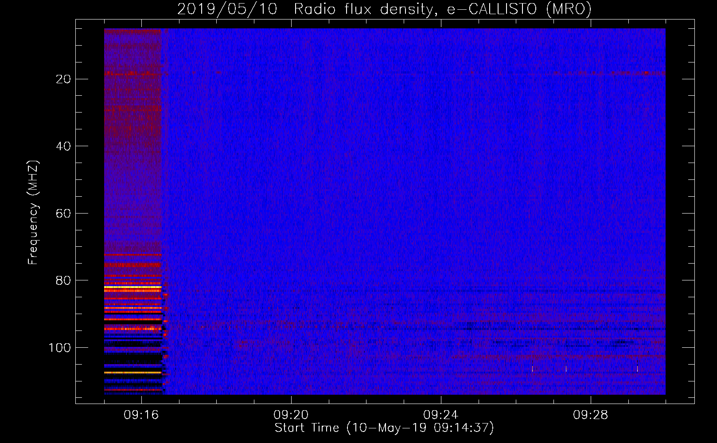Click the '80' frequency tick label

[64, 281]
